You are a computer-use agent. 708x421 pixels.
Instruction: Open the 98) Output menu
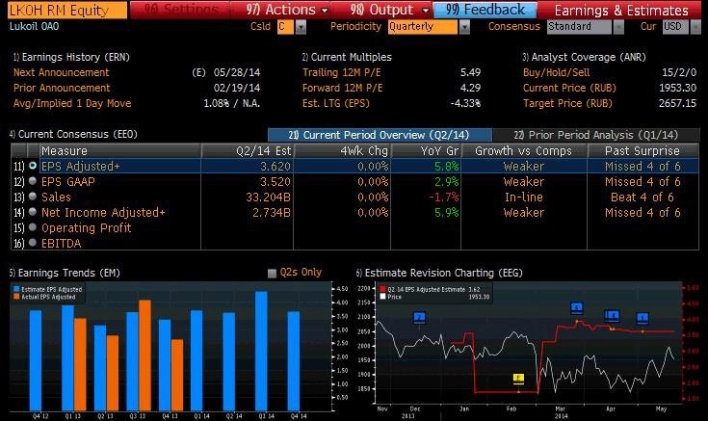[382, 10]
